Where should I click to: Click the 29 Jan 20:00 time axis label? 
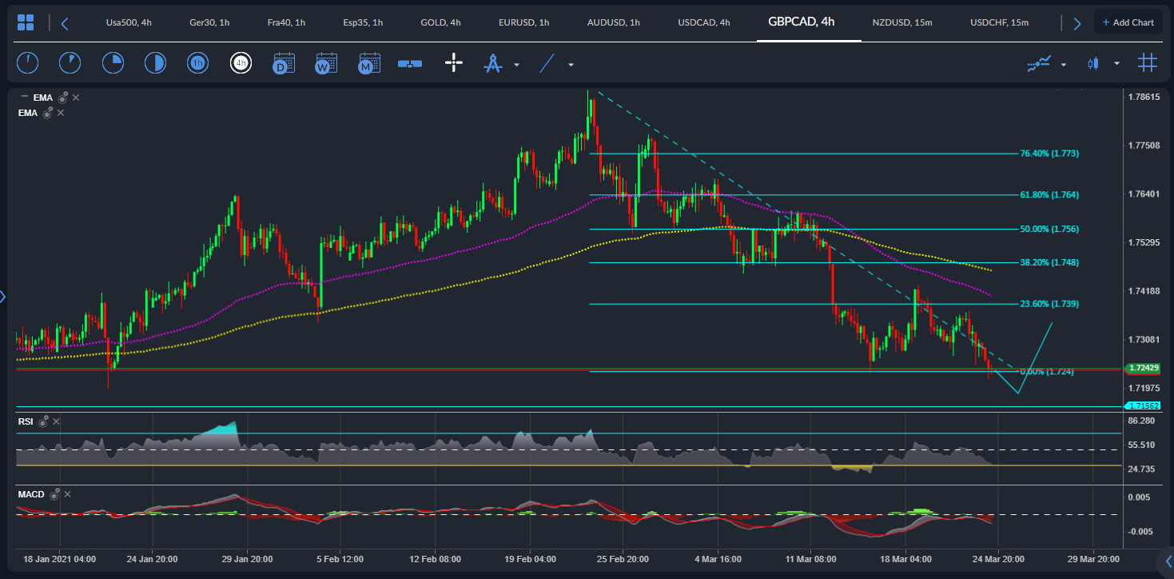[x=247, y=558]
